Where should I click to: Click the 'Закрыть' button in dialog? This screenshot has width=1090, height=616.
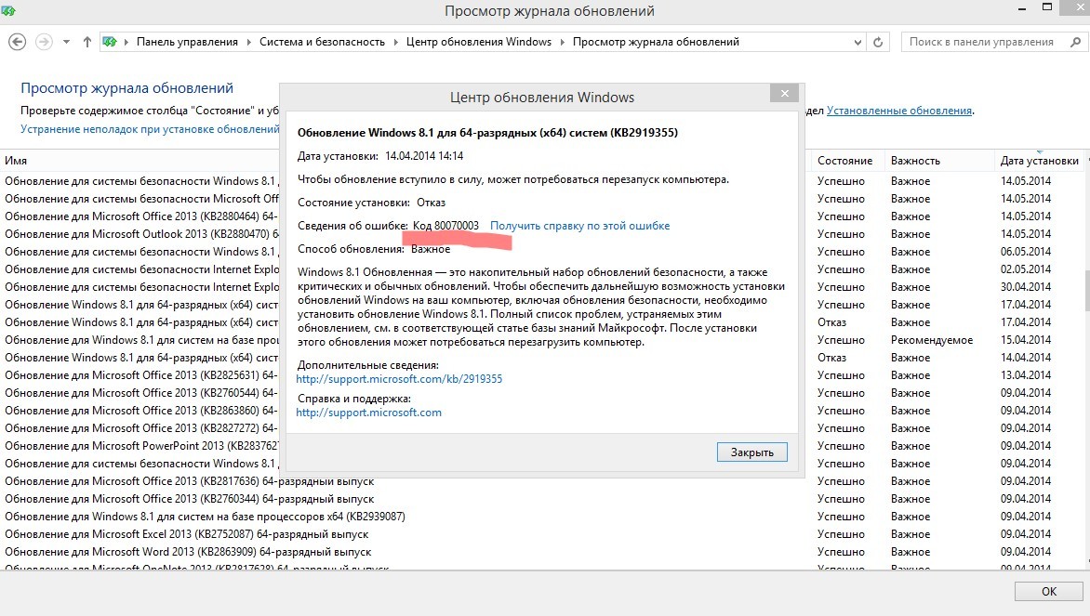[x=752, y=452]
